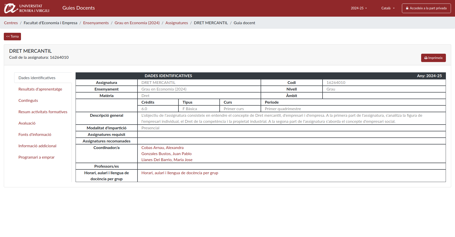Click coordinator Cobas Arnau, Alexandra
The width and height of the screenshot is (455, 237).
(162, 147)
